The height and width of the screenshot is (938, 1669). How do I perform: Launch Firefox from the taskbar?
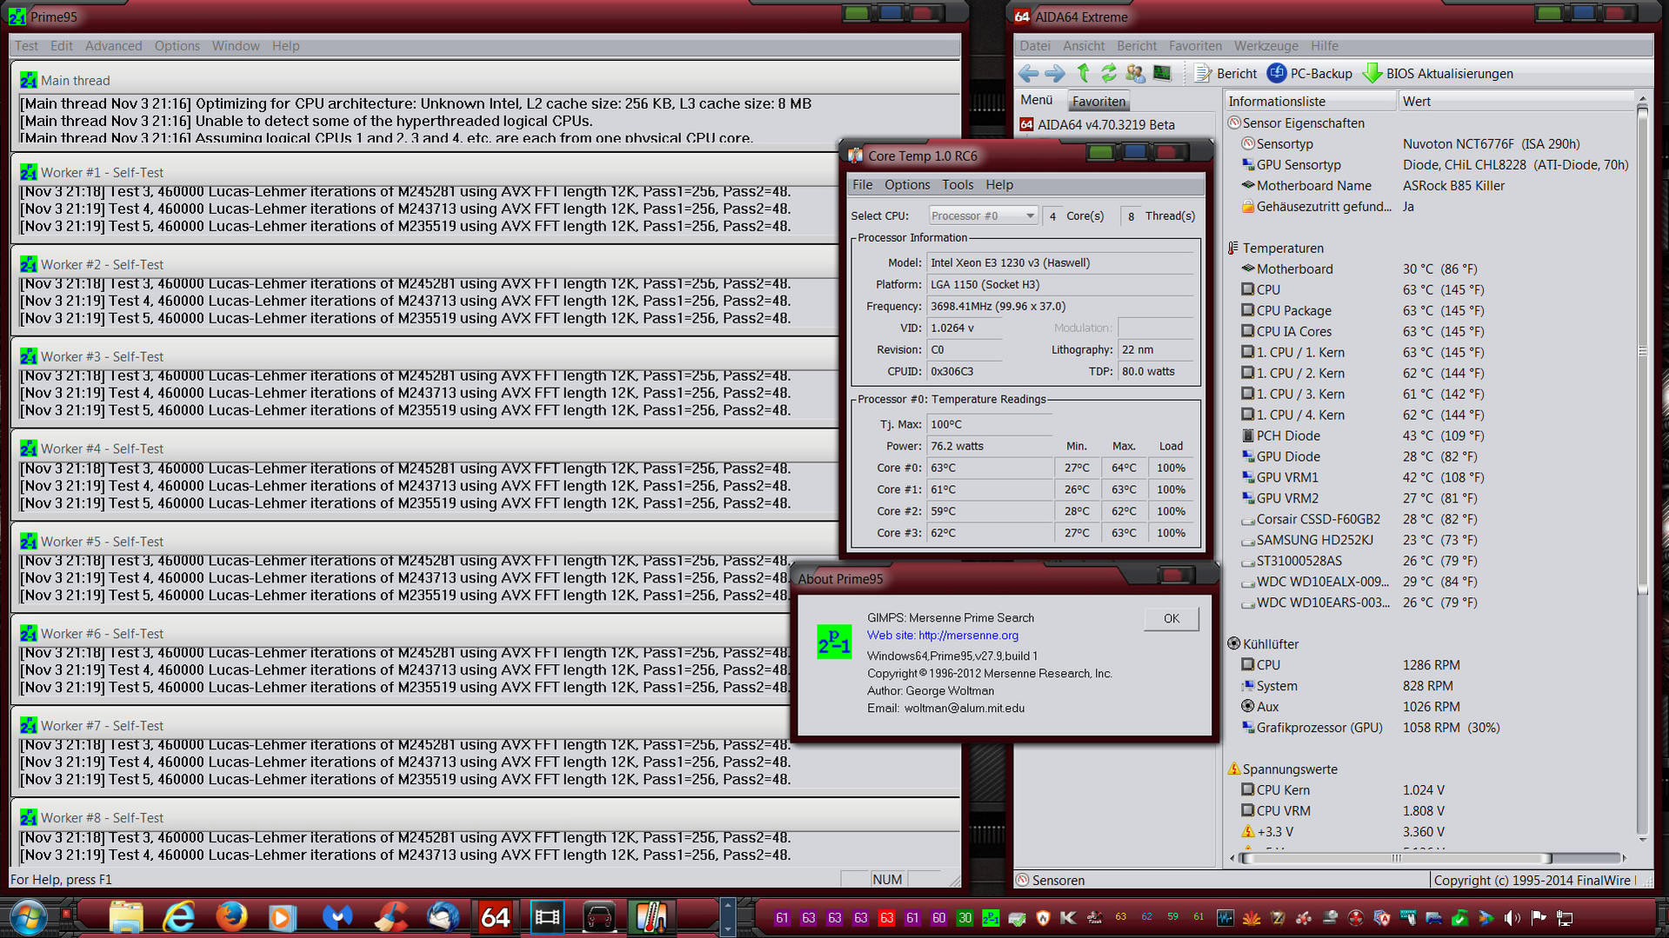(x=231, y=918)
